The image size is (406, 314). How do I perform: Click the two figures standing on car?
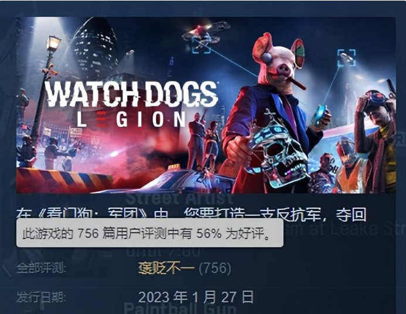point(203,141)
